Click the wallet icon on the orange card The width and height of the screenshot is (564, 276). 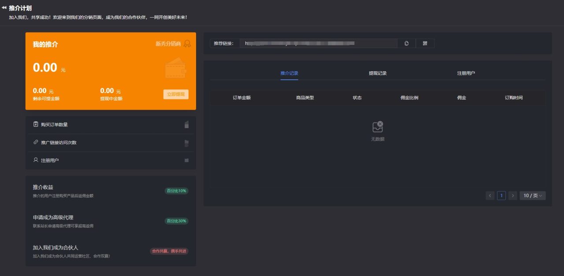coord(175,68)
